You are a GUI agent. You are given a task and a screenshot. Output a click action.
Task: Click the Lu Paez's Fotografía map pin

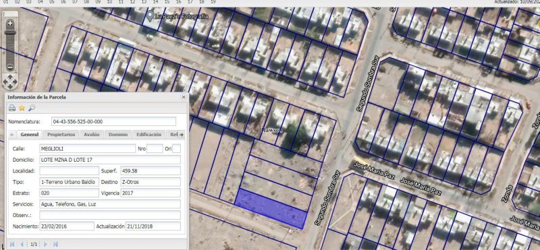click(150, 15)
